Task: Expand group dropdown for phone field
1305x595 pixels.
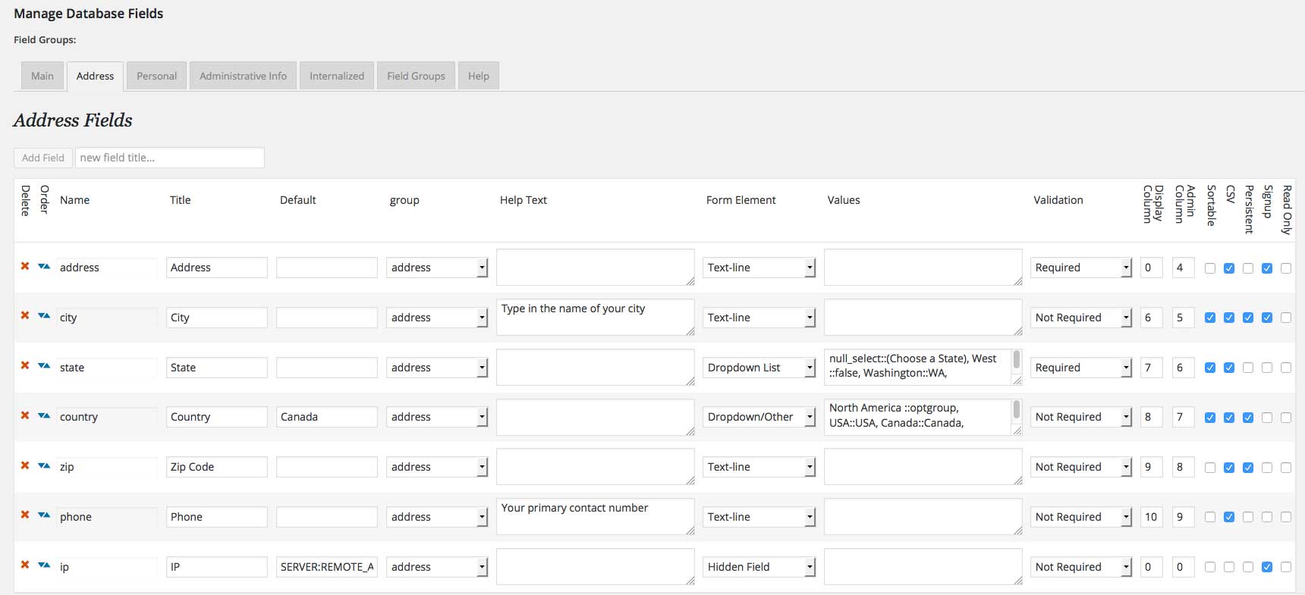Action: [x=437, y=517]
